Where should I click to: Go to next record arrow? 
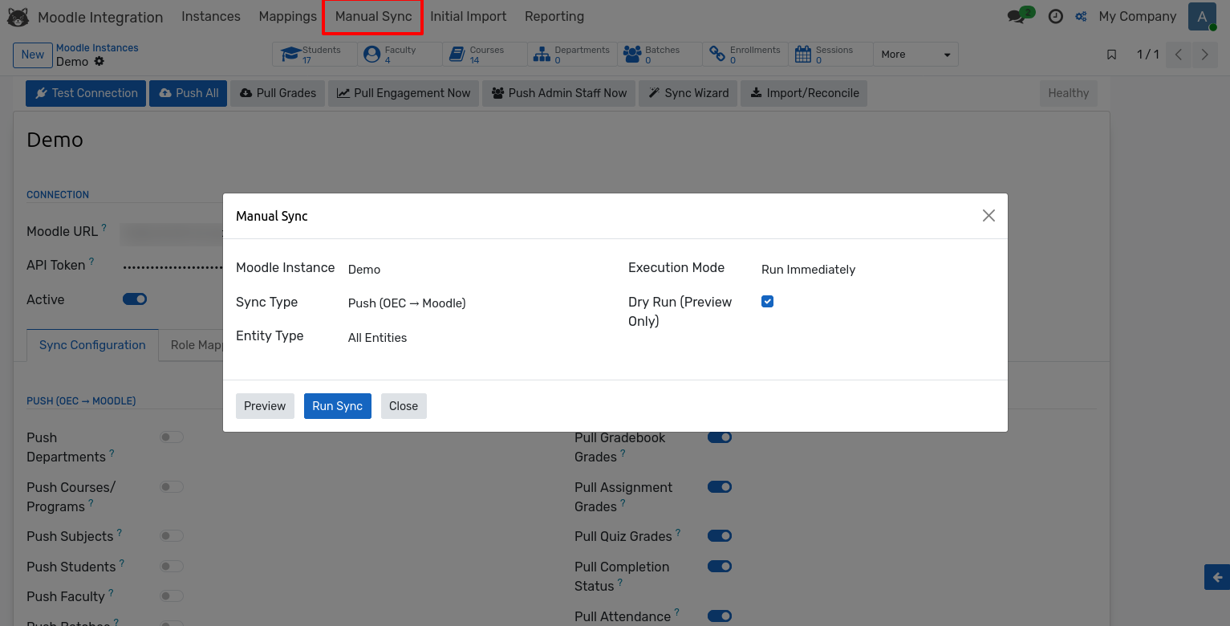[x=1204, y=55]
